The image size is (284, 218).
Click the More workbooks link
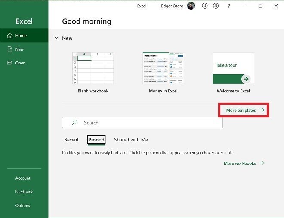point(244,163)
